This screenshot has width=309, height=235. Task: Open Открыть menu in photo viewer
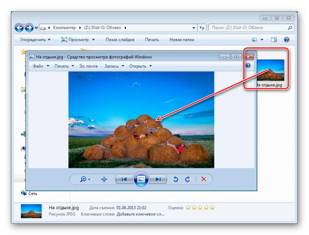coord(141,66)
